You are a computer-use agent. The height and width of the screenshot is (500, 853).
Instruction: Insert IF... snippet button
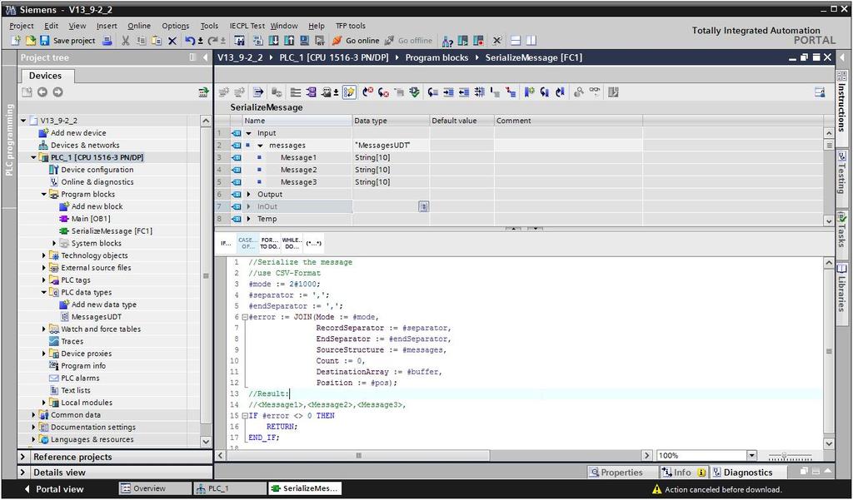point(226,244)
